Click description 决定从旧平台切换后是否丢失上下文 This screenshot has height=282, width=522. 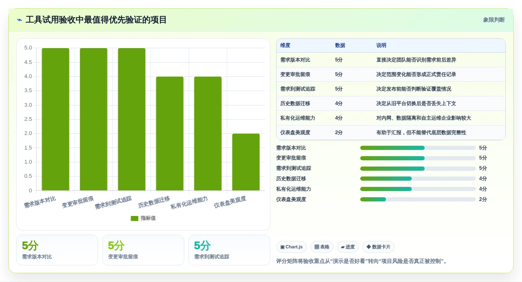(x=416, y=104)
